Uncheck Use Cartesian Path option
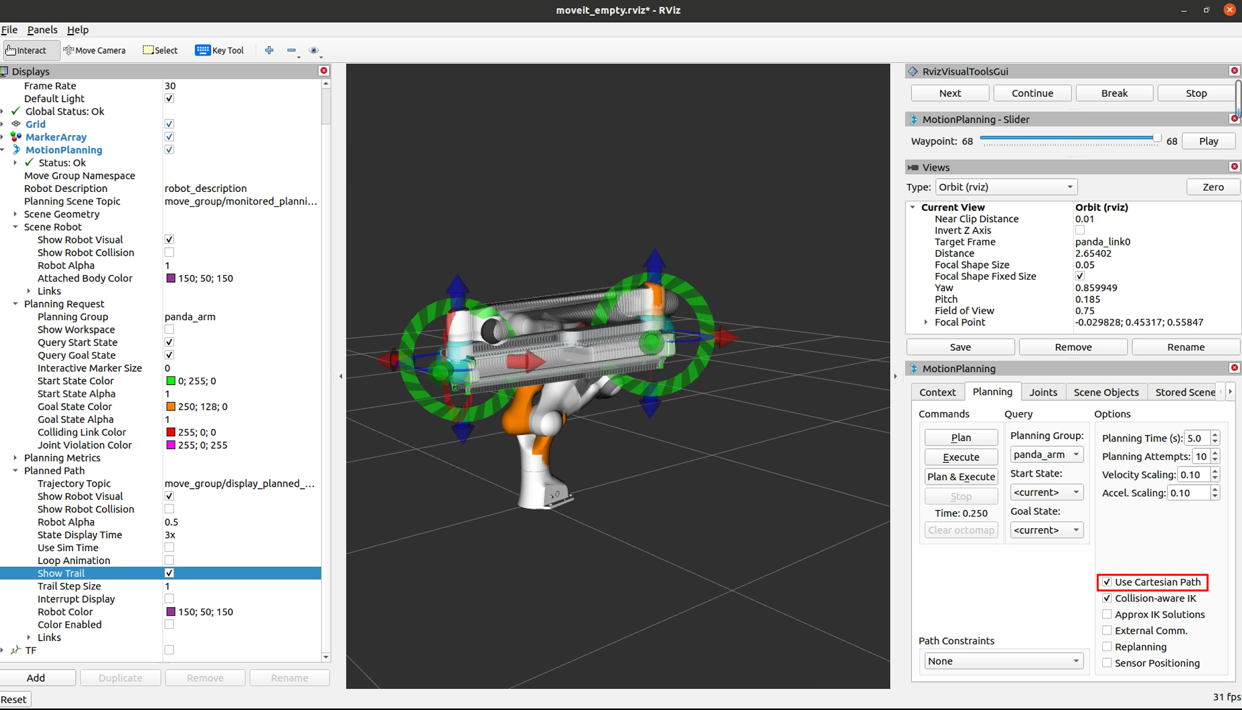This screenshot has width=1242, height=710. [x=1107, y=582]
